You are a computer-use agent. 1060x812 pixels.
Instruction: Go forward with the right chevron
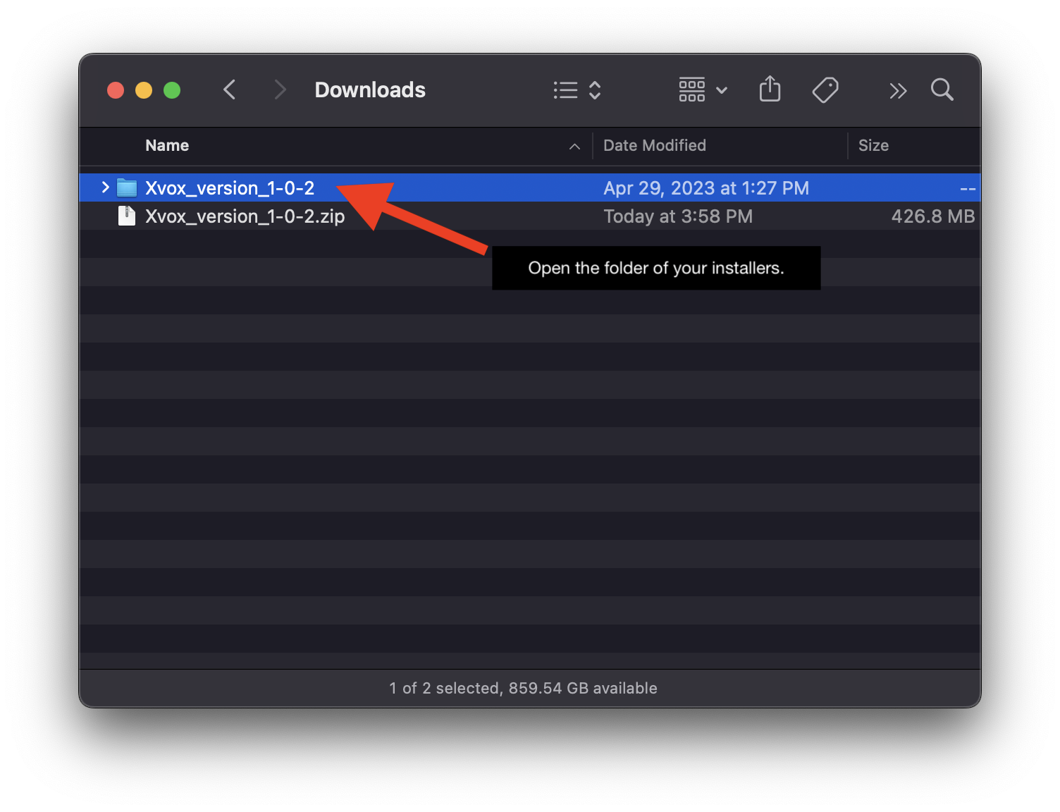coord(280,90)
